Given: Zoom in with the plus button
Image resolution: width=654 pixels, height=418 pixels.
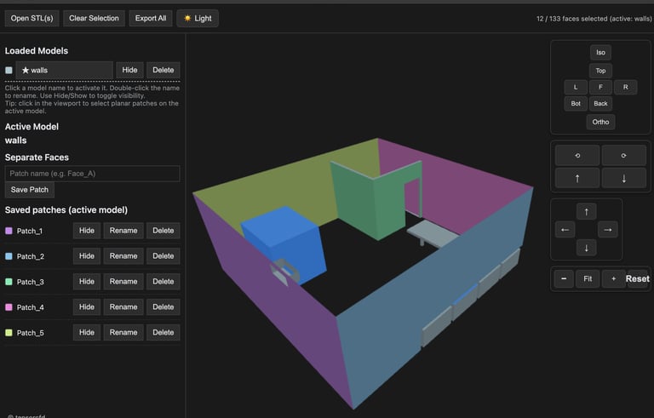Looking at the screenshot, I should [x=613, y=278].
